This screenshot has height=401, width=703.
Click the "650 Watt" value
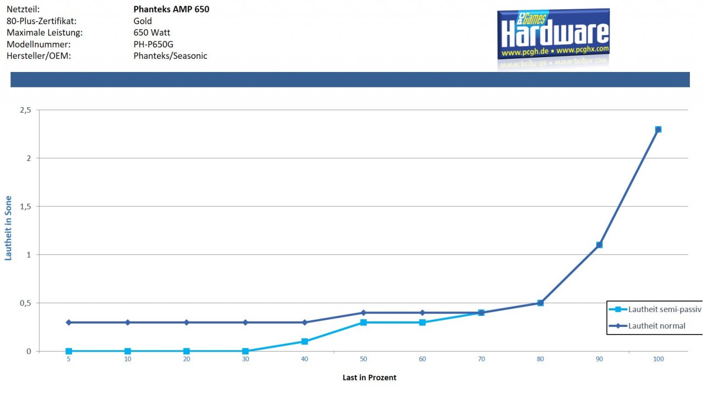pos(152,32)
